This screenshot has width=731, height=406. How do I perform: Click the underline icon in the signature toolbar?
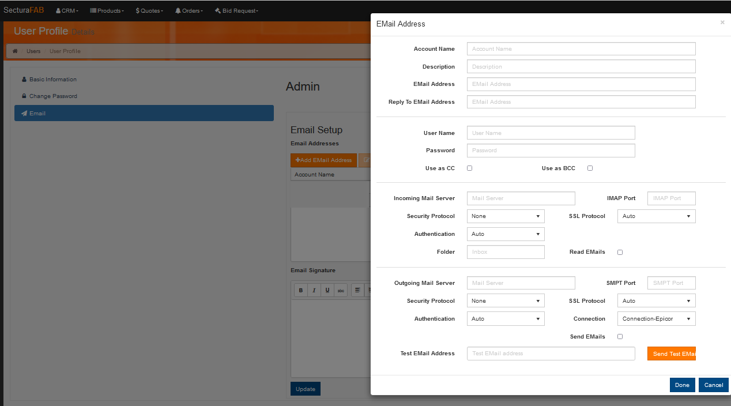point(327,290)
